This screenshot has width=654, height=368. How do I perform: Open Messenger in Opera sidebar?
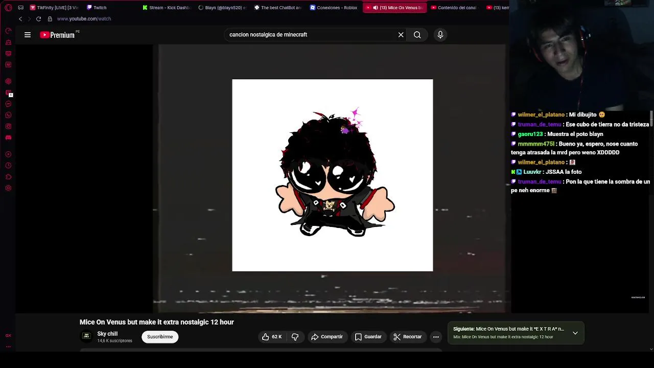[x=8, y=104]
